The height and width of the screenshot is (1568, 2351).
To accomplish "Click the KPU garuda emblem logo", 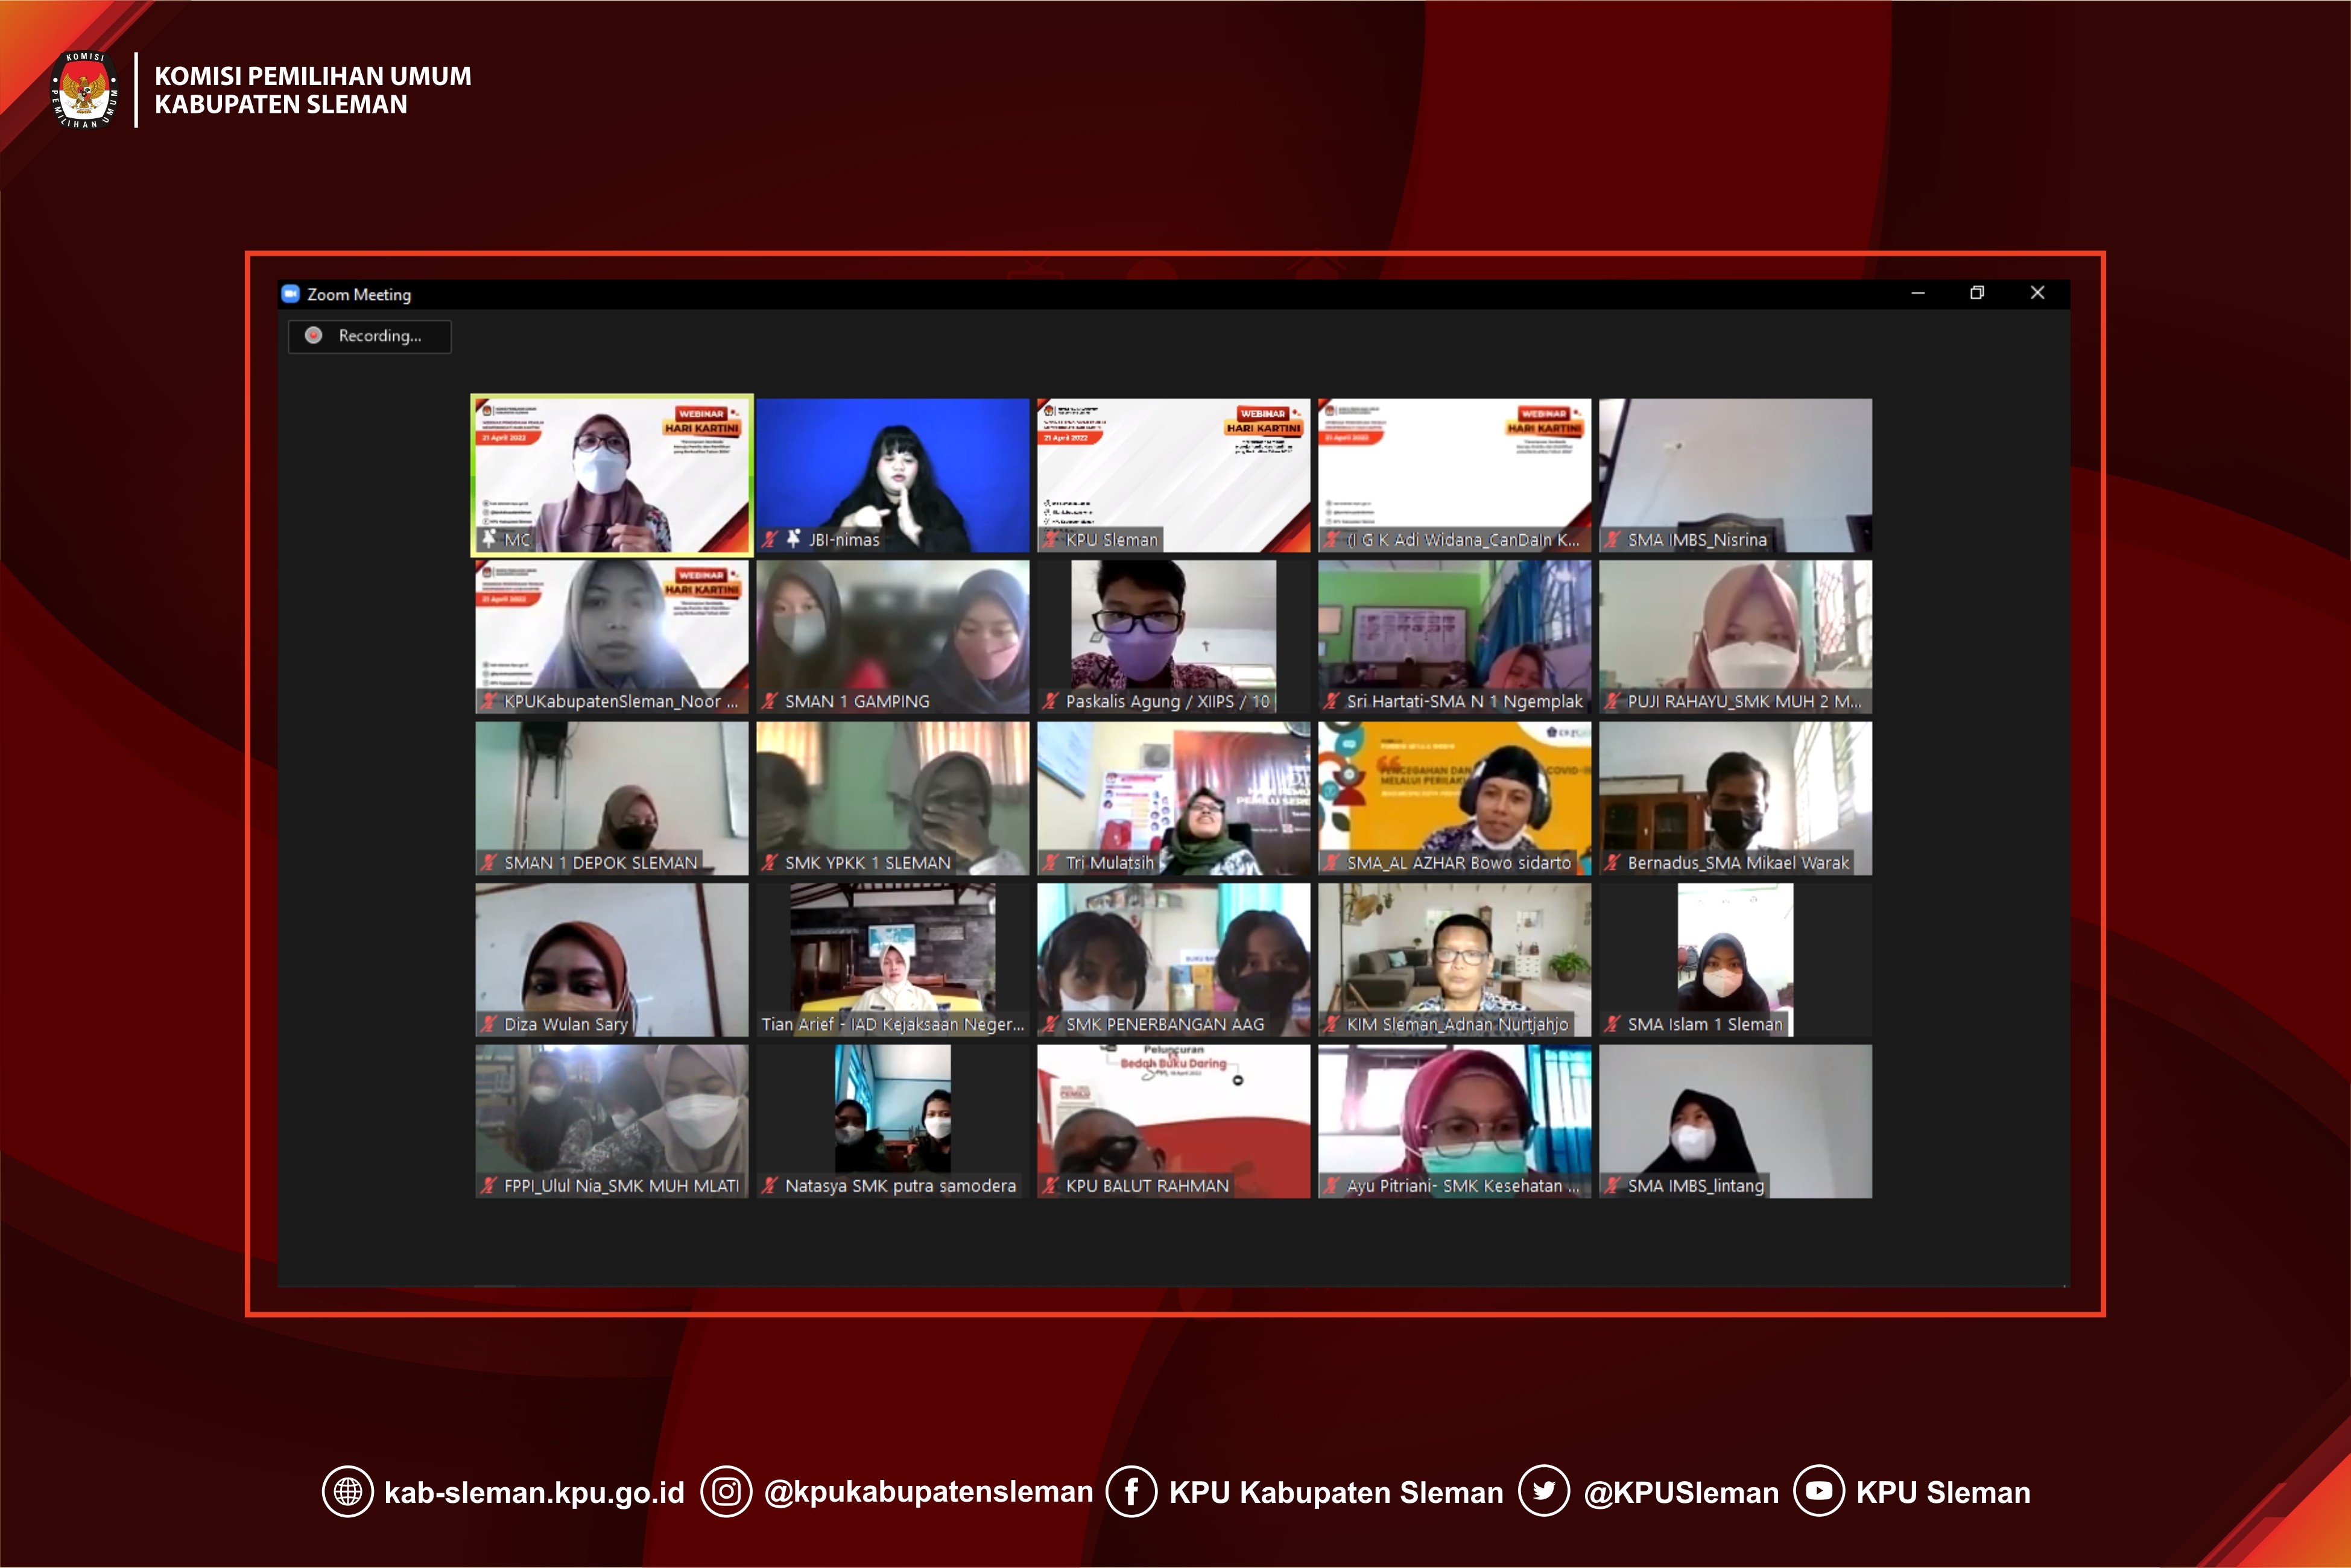I will [x=85, y=90].
